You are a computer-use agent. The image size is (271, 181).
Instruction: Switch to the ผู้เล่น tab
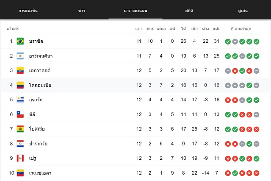243,11
